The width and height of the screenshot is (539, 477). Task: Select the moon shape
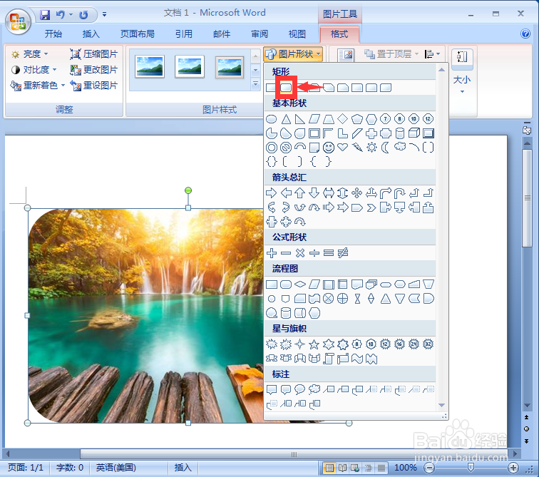pyautogui.click(x=385, y=148)
